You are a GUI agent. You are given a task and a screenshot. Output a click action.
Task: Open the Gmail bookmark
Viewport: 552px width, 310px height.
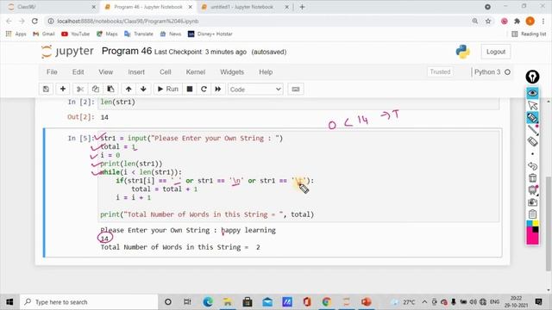coord(44,34)
